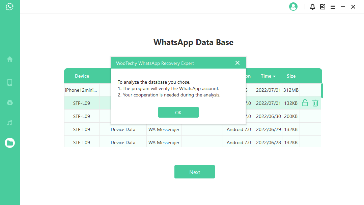
Task: Select the iPhone12mini backup row
Action: (x=82, y=90)
